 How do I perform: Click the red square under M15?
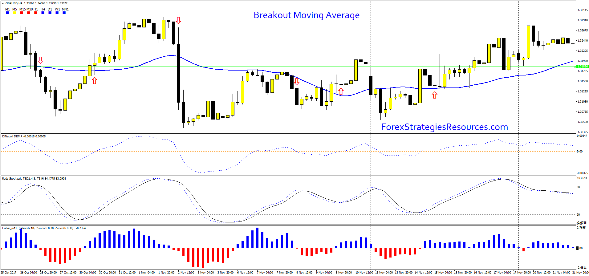click(22, 13)
